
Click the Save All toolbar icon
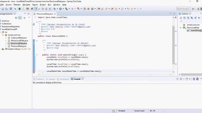(6, 9)
